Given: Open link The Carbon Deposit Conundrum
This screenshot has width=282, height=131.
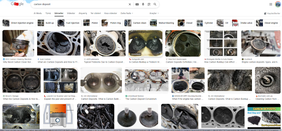Looking at the screenshot, I should 141,99.
